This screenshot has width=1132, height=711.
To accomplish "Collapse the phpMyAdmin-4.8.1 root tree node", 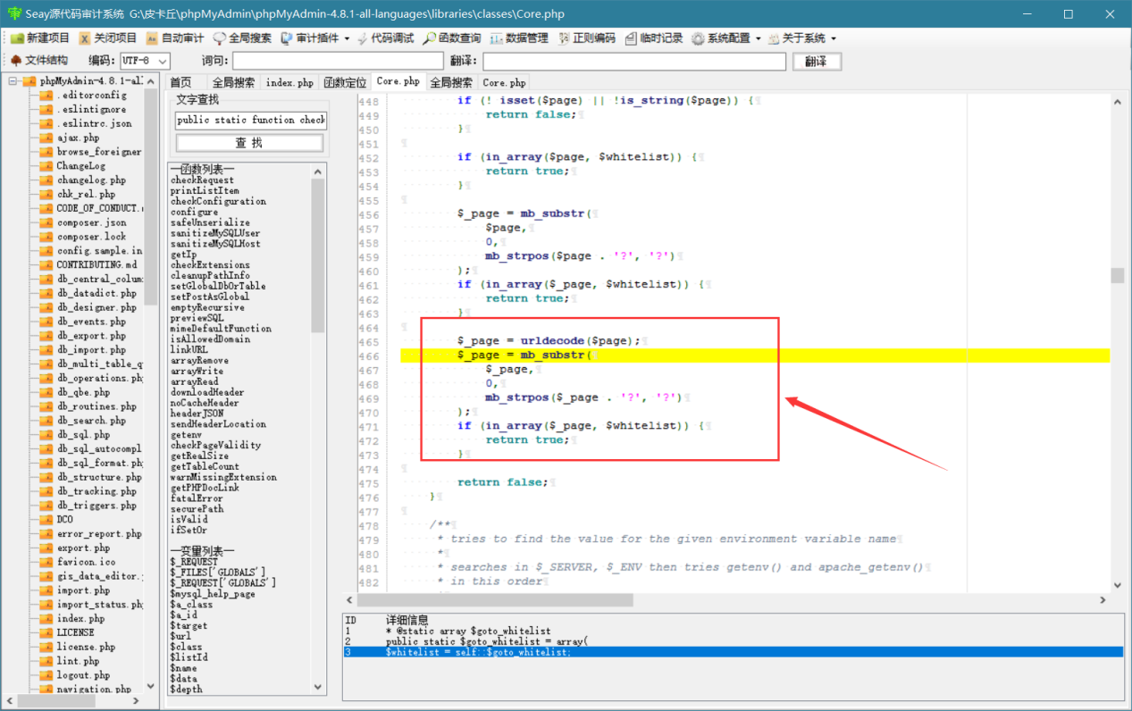I will [x=13, y=80].
